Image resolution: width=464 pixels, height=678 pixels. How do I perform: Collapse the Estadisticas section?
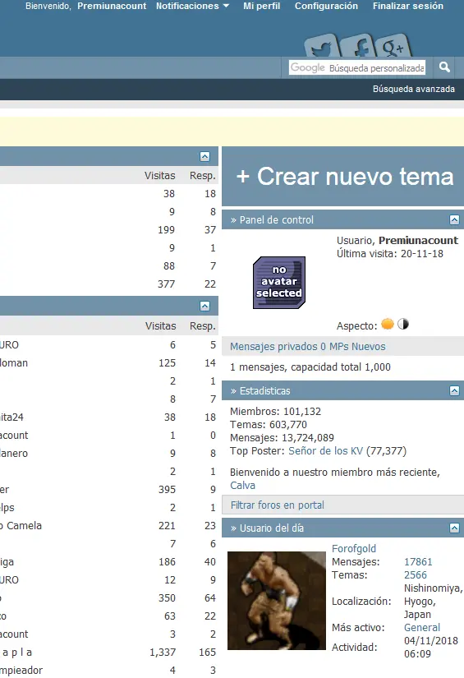pyautogui.click(x=454, y=391)
